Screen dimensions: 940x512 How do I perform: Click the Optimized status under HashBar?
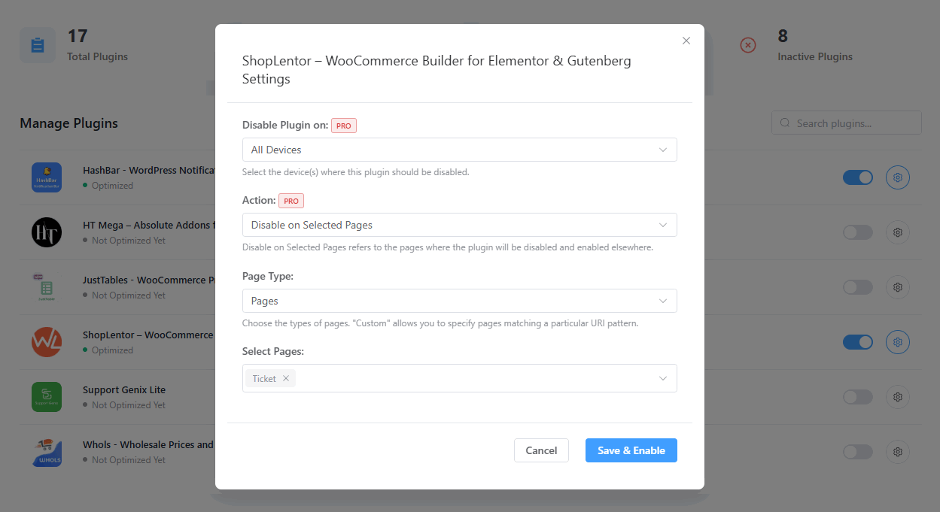(112, 186)
